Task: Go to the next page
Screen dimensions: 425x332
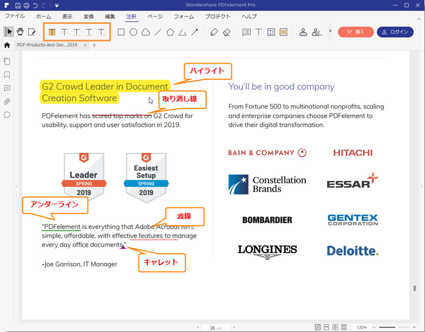Action: 234,328
